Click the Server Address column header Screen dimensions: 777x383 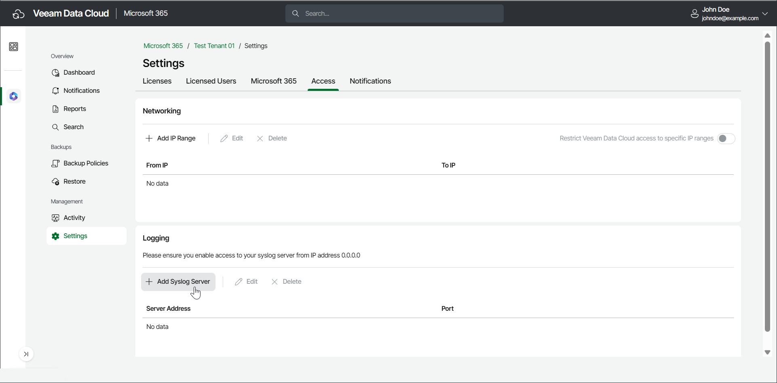coord(168,309)
